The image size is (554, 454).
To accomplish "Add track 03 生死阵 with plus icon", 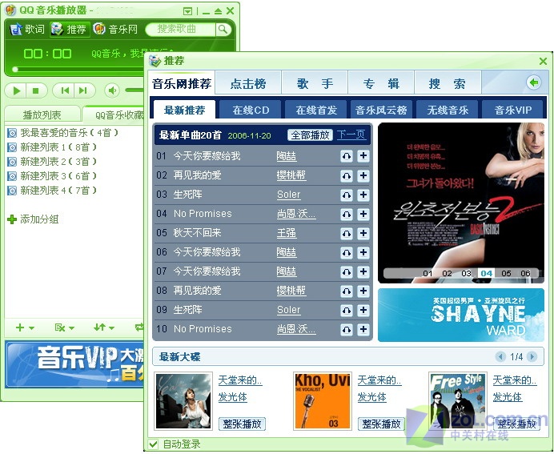I will 363,195.
